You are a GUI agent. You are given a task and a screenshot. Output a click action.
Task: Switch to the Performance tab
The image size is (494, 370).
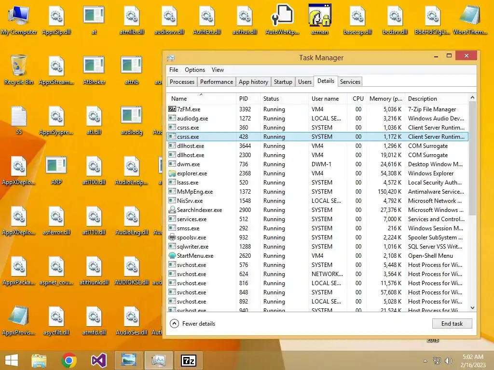coord(217,82)
